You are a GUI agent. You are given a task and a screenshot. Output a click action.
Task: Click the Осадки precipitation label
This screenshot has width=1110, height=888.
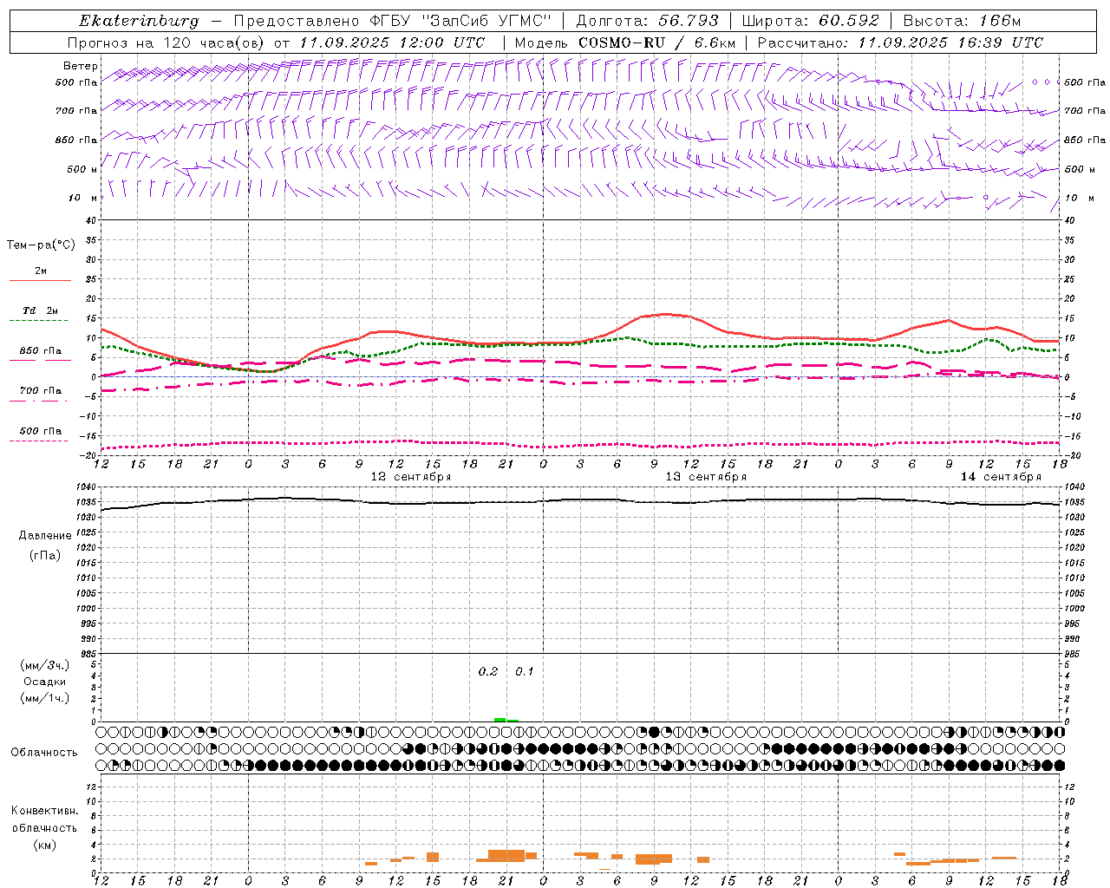tap(44, 682)
